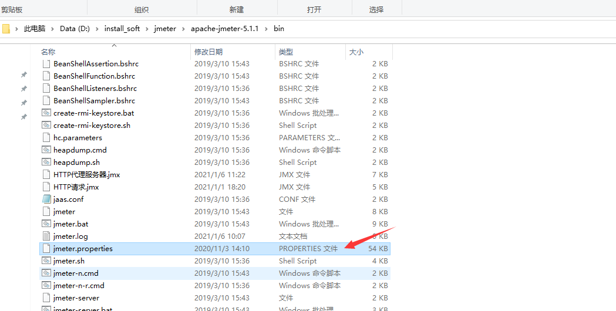Click the icon of the extensionless jmeter file
This screenshot has width=616, height=311.
46,212
